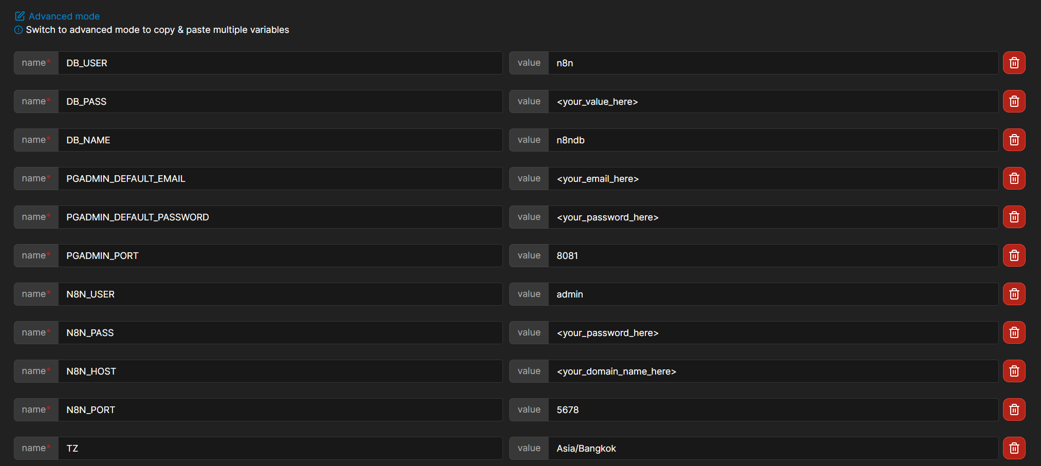Trash the N8N_HOST variable entry

coord(1014,371)
